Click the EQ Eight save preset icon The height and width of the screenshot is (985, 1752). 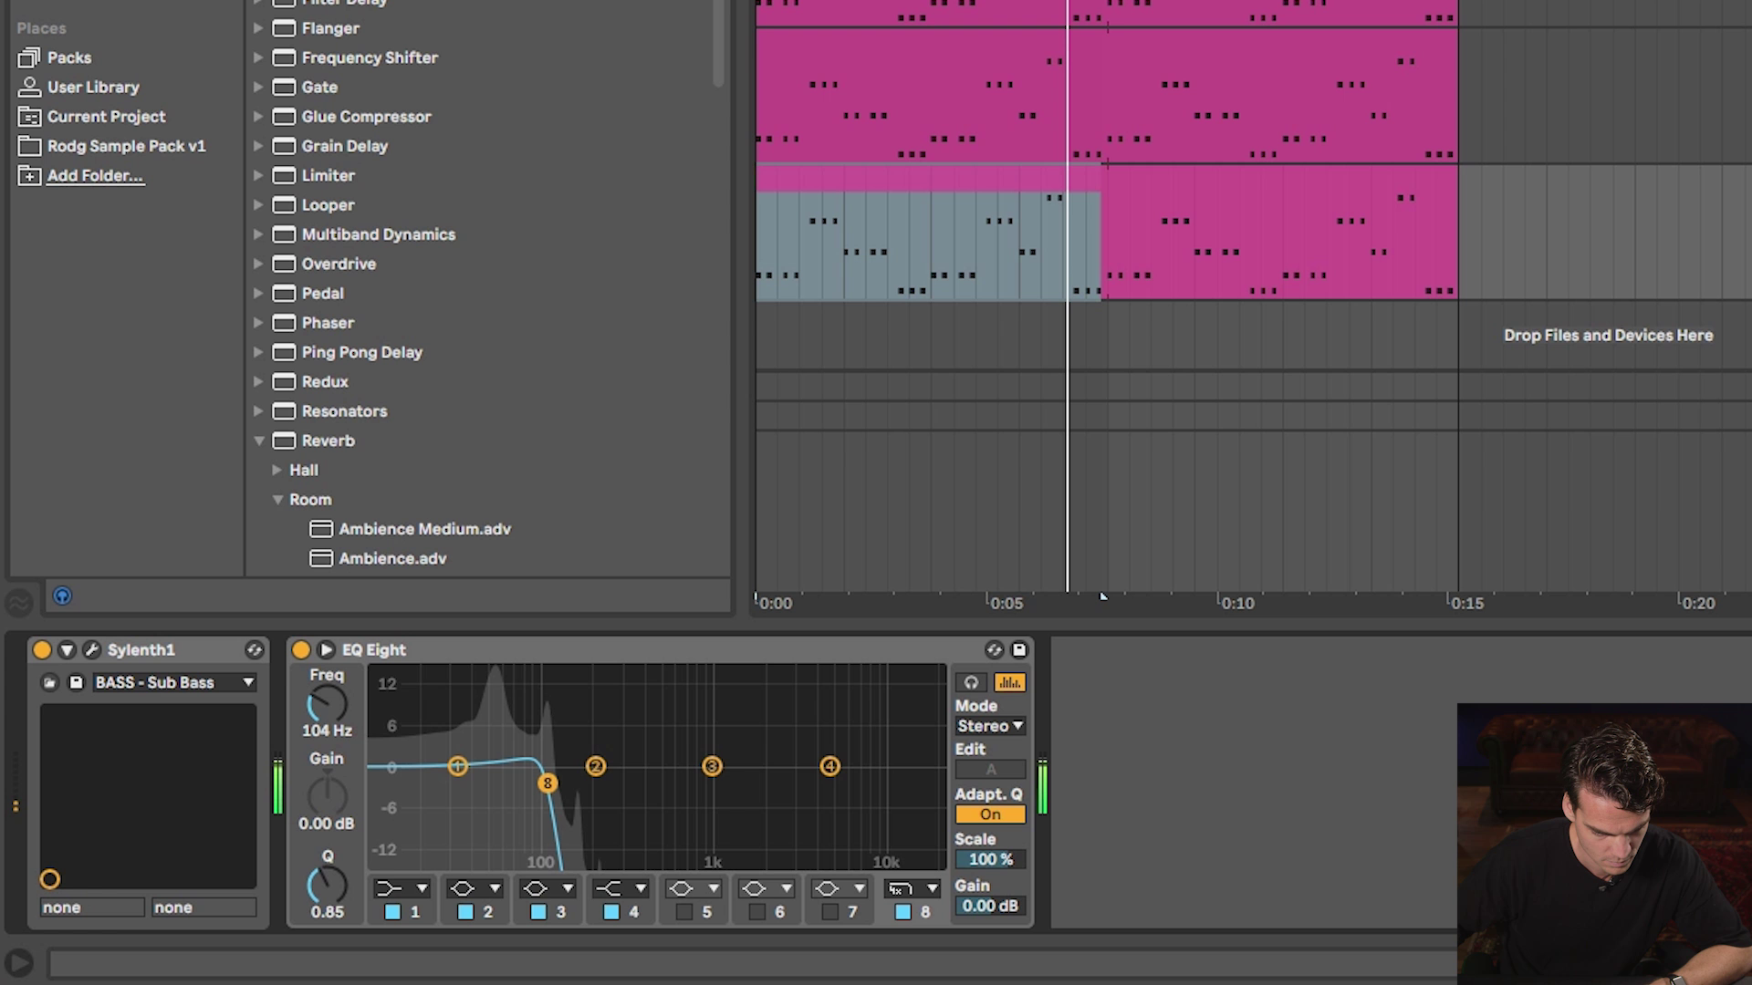click(x=1019, y=650)
